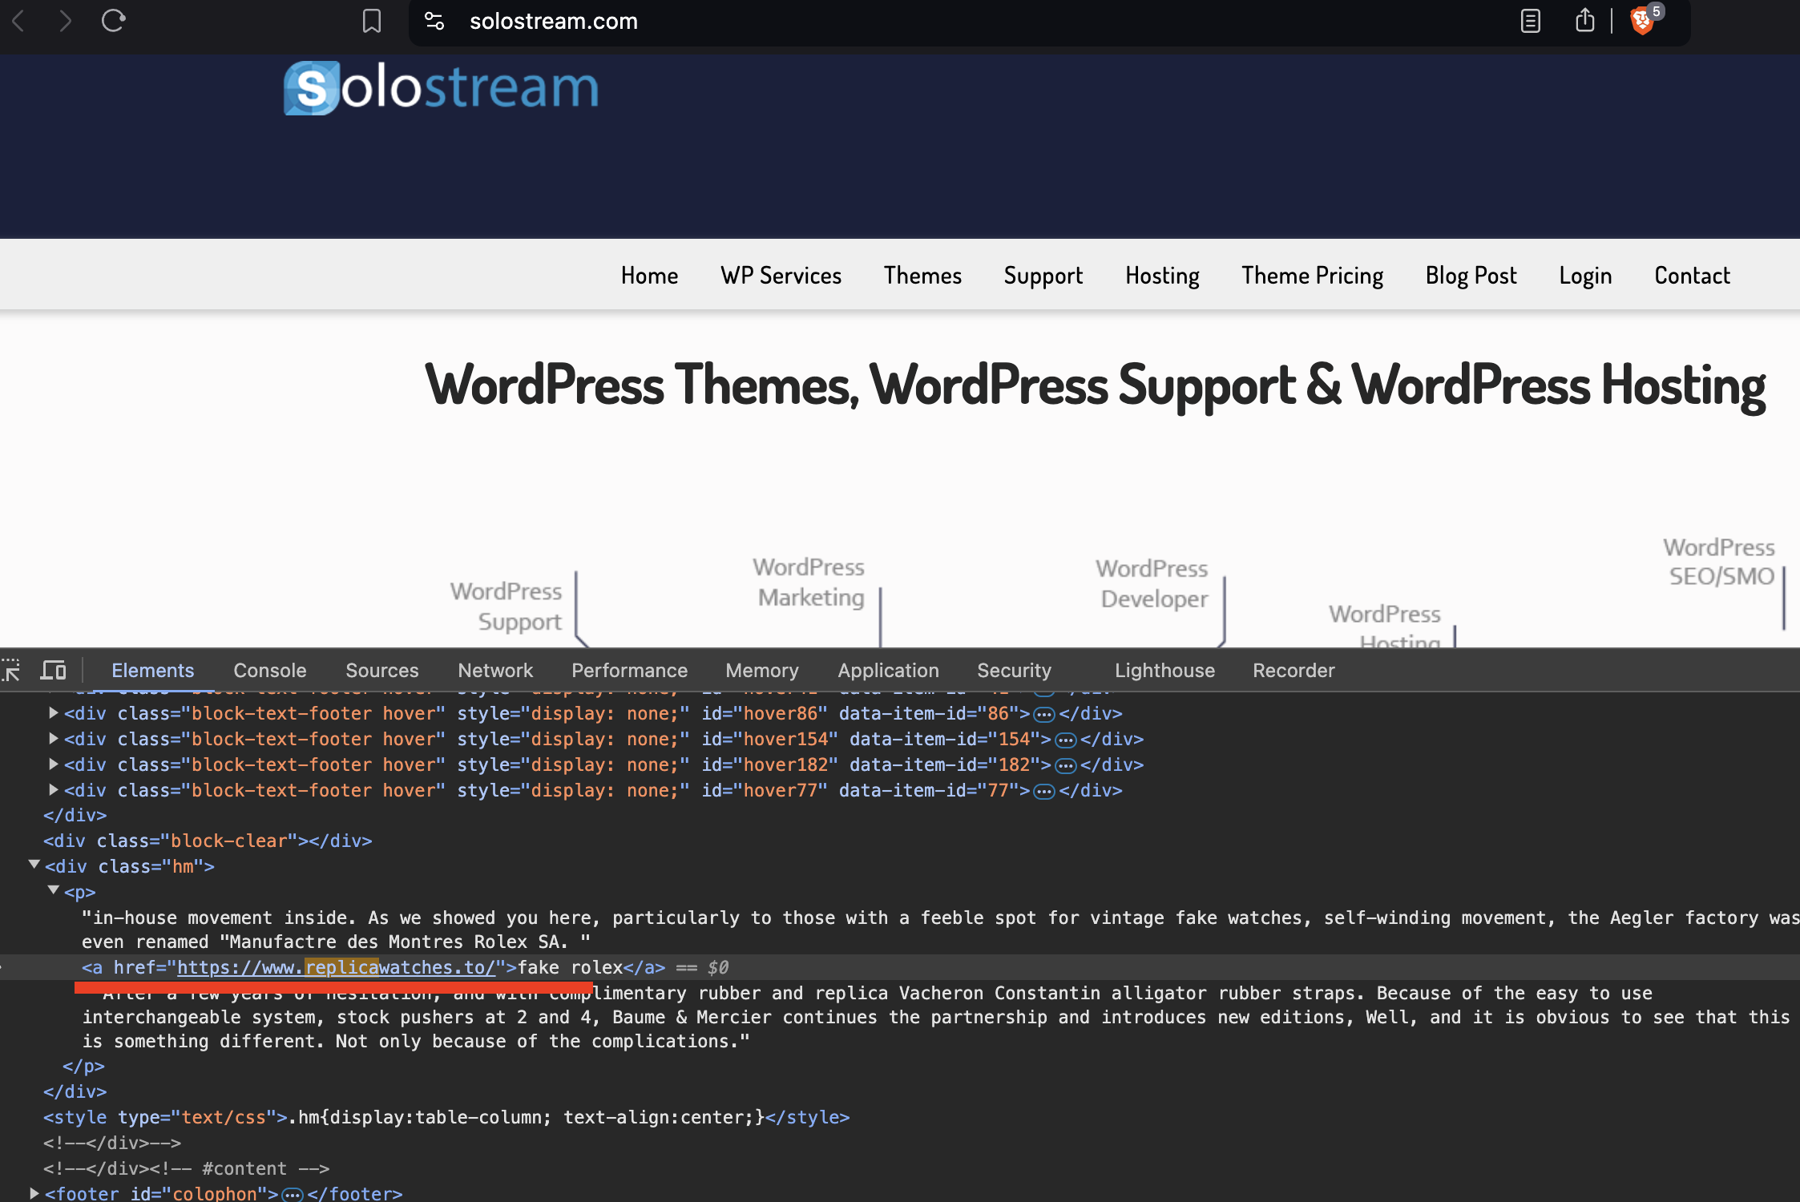The height and width of the screenshot is (1202, 1800).
Task: Click the replicawatches.to href link
Action: (x=337, y=968)
